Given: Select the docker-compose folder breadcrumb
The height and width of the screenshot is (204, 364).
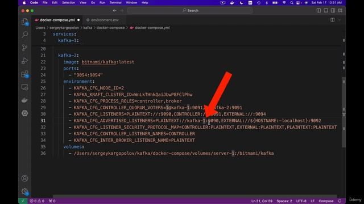Looking at the screenshot, I should click(110, 28).
